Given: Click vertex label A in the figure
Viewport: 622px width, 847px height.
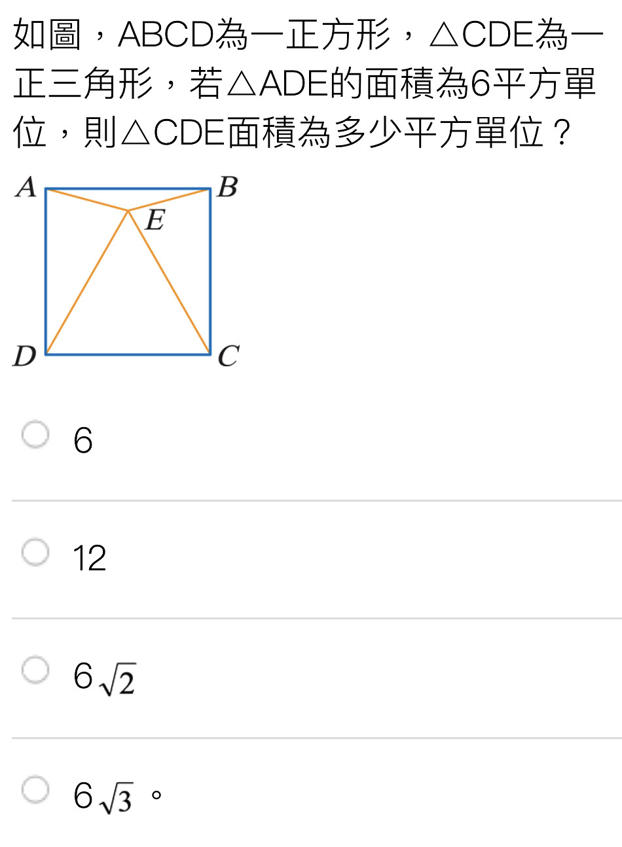Looking at the screenshot, I should click(26, 187).
